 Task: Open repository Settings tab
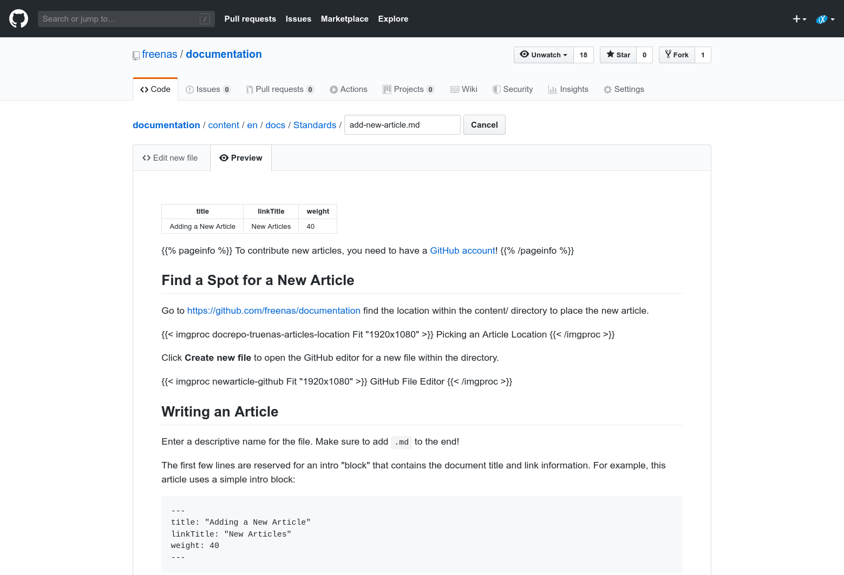624,89
